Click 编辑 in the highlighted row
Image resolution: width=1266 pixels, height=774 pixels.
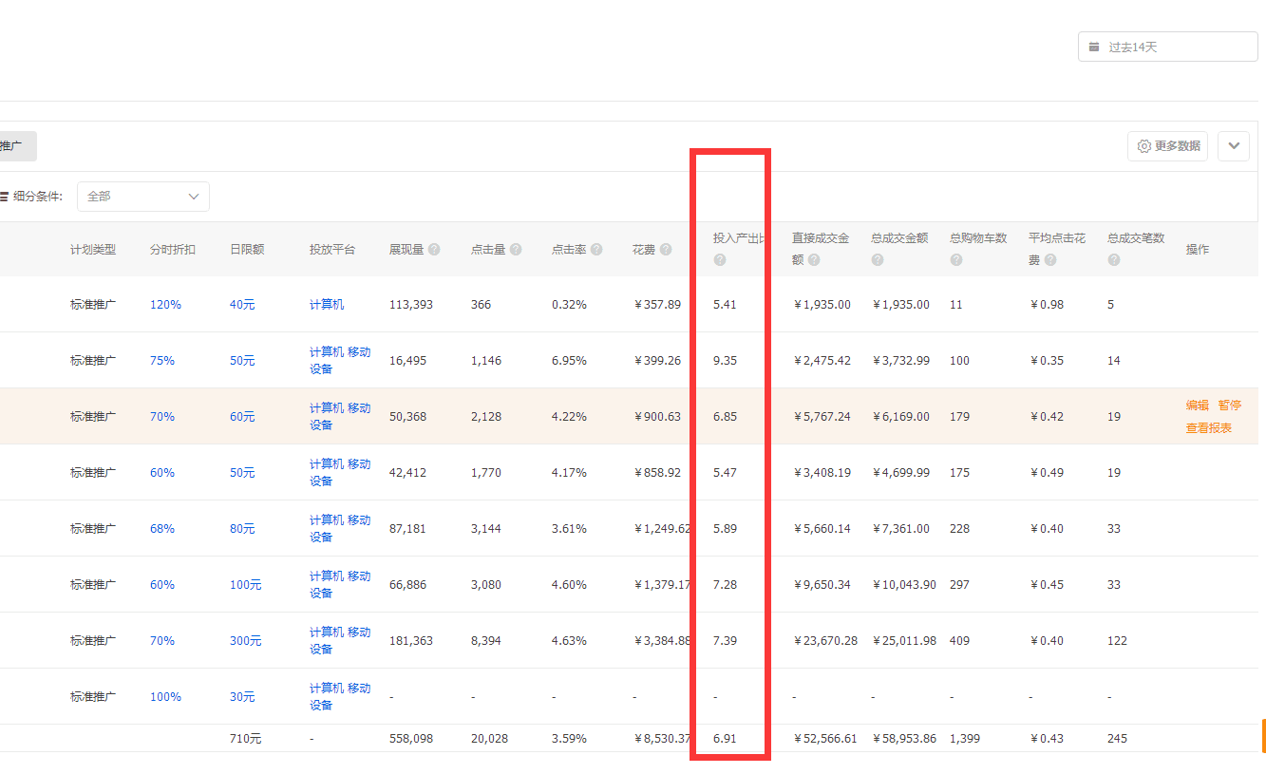tap(1198, 405)
